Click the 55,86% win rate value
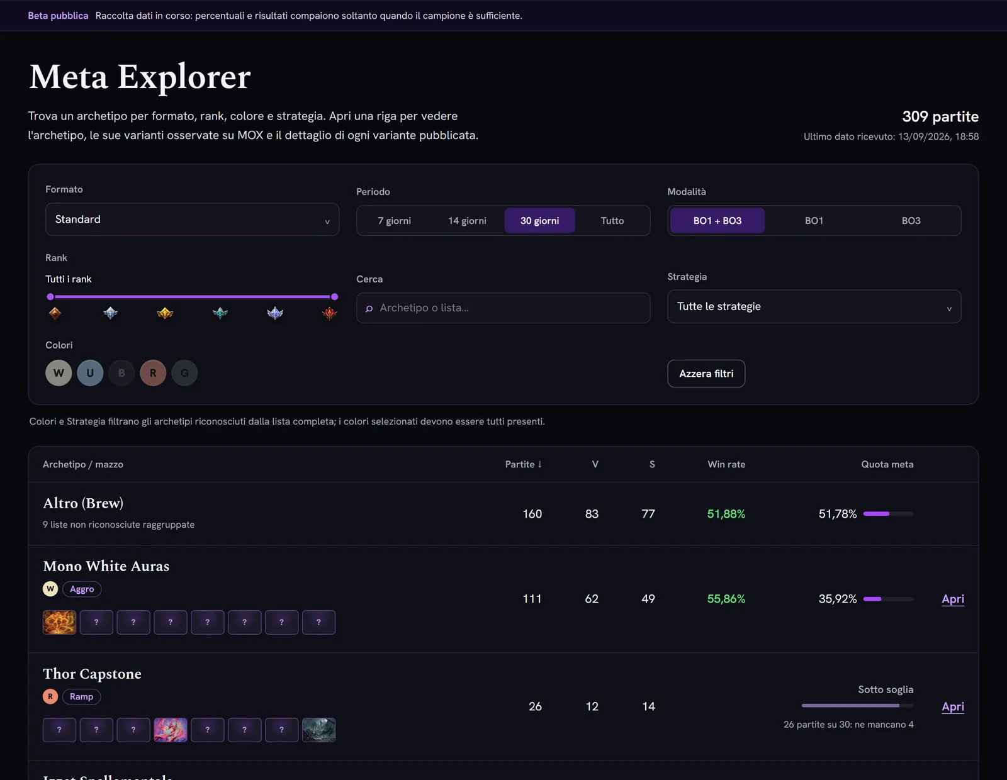Viewport: 1007px width, 780px height. pyautogui.click(x=726, y=599)
